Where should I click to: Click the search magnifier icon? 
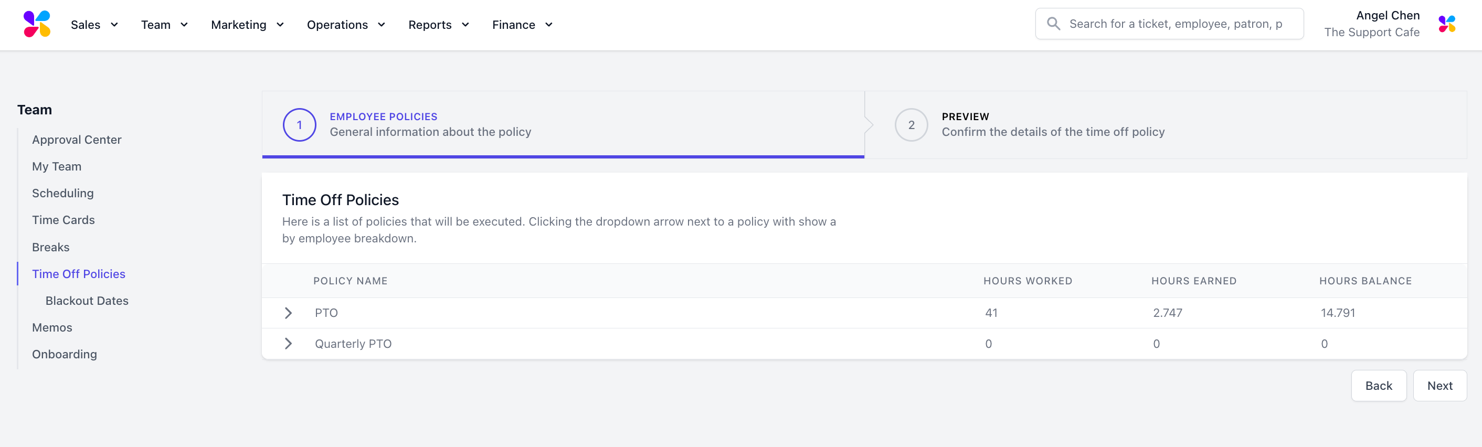click(1053, 24)
